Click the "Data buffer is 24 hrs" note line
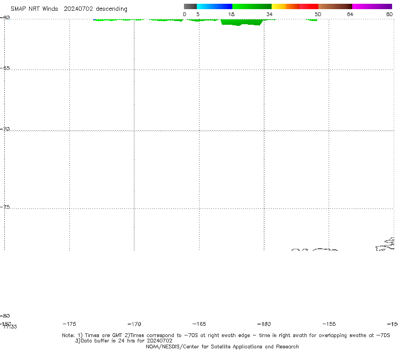398x350 pixels. click(124, 341)
